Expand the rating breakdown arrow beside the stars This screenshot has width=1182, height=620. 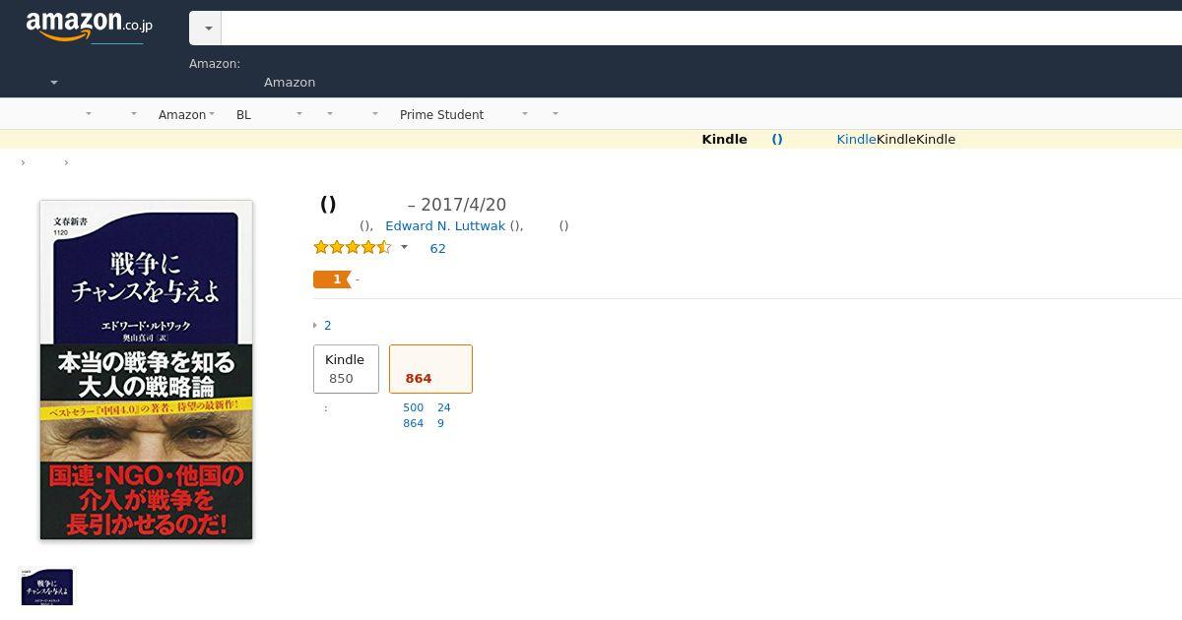tap(404, 248)
